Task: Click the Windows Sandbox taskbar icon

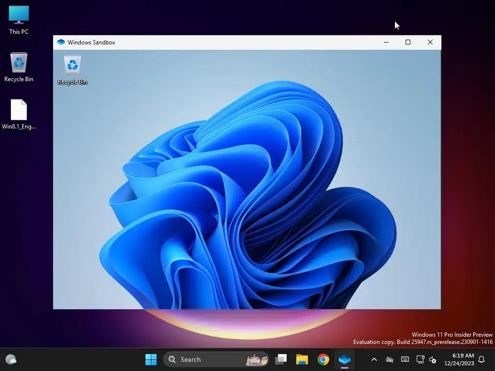Action: point(344,359)
